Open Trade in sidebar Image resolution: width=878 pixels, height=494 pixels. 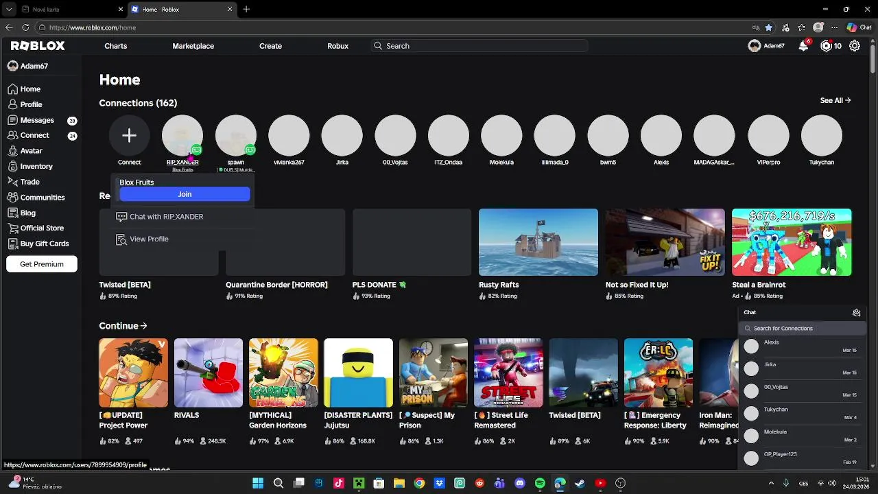click(x=29, y=182)
